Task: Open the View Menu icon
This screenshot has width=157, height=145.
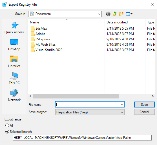Action: [129, 14]
